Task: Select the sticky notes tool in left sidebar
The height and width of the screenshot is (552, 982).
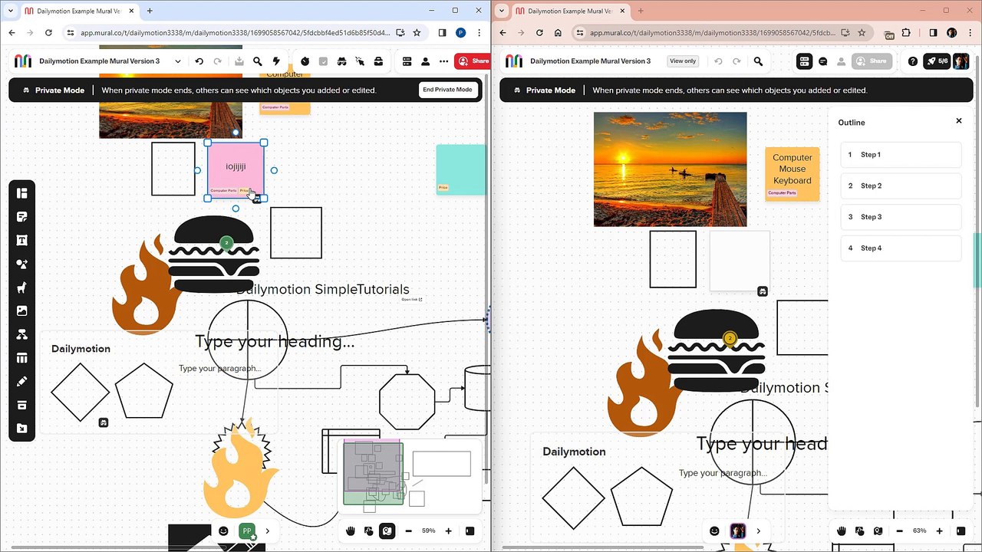Action: click(21, 217)
